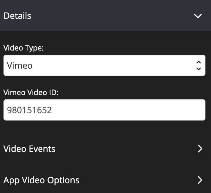Click the Vimeo select up-down arrows
The height and width of the screenshot is (193, 211).
pyautogui.click(x=199, y=65)
